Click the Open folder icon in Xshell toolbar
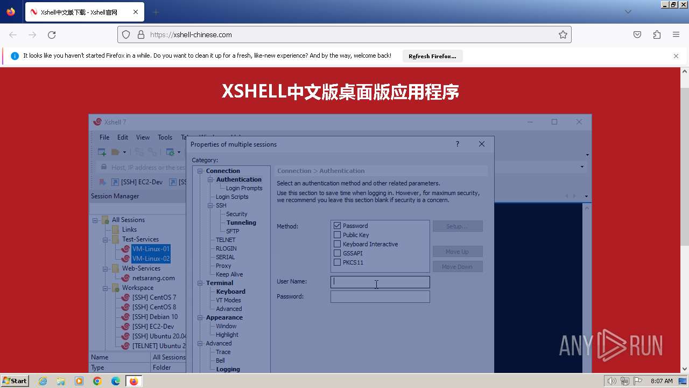This screenshot has width=689, height=388. 115,152
